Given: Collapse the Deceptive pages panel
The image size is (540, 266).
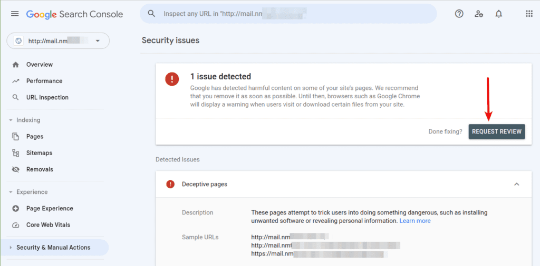Looking at the screenshot, I should pyautogui.click(x=517, y=184).
